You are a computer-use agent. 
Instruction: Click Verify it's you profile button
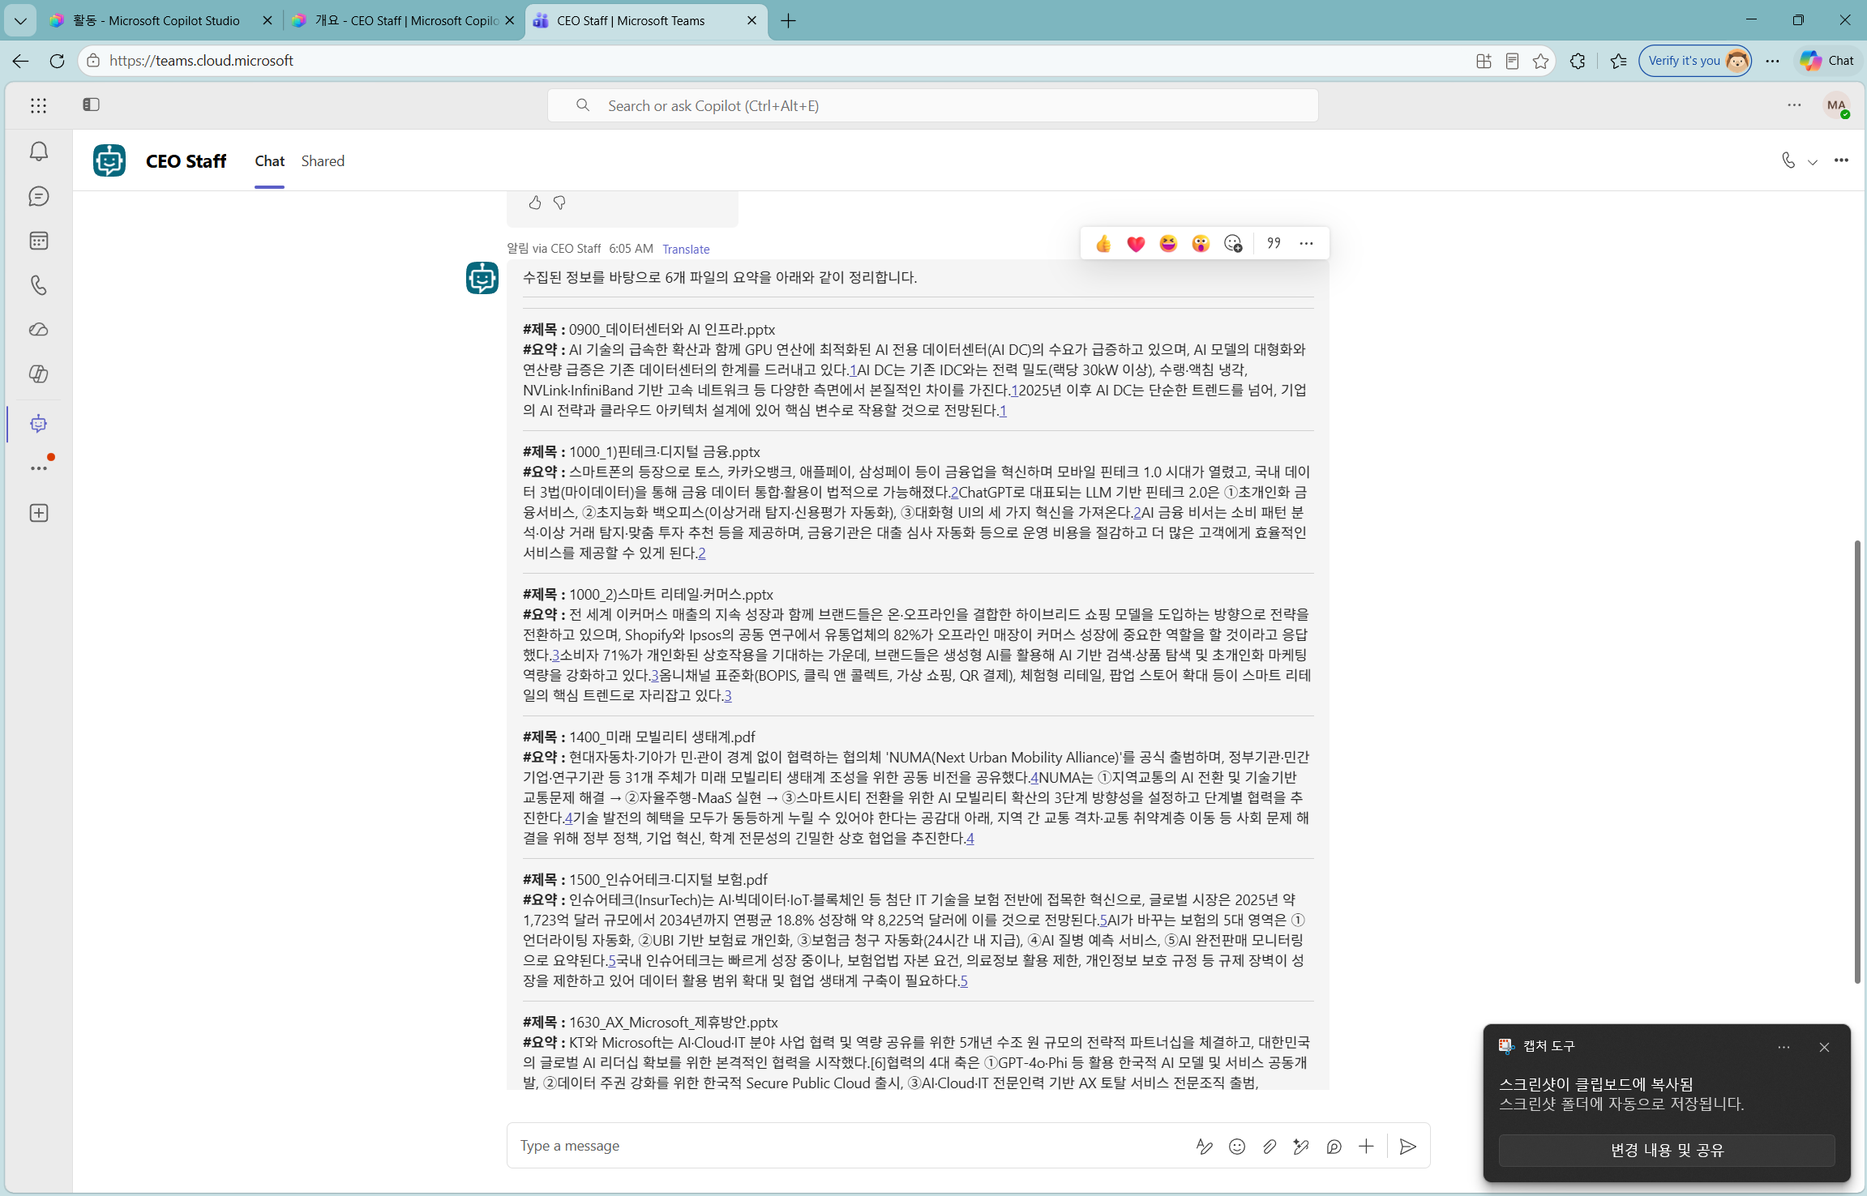(x=1695, y=61)
